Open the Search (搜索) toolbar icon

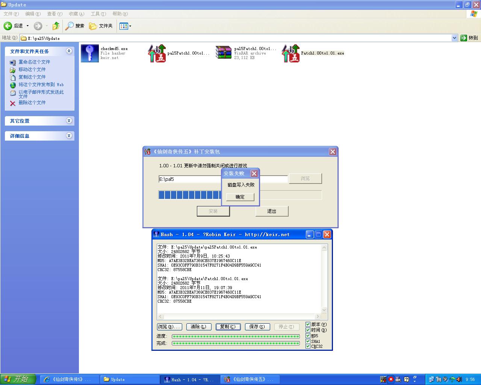[70, 26]
